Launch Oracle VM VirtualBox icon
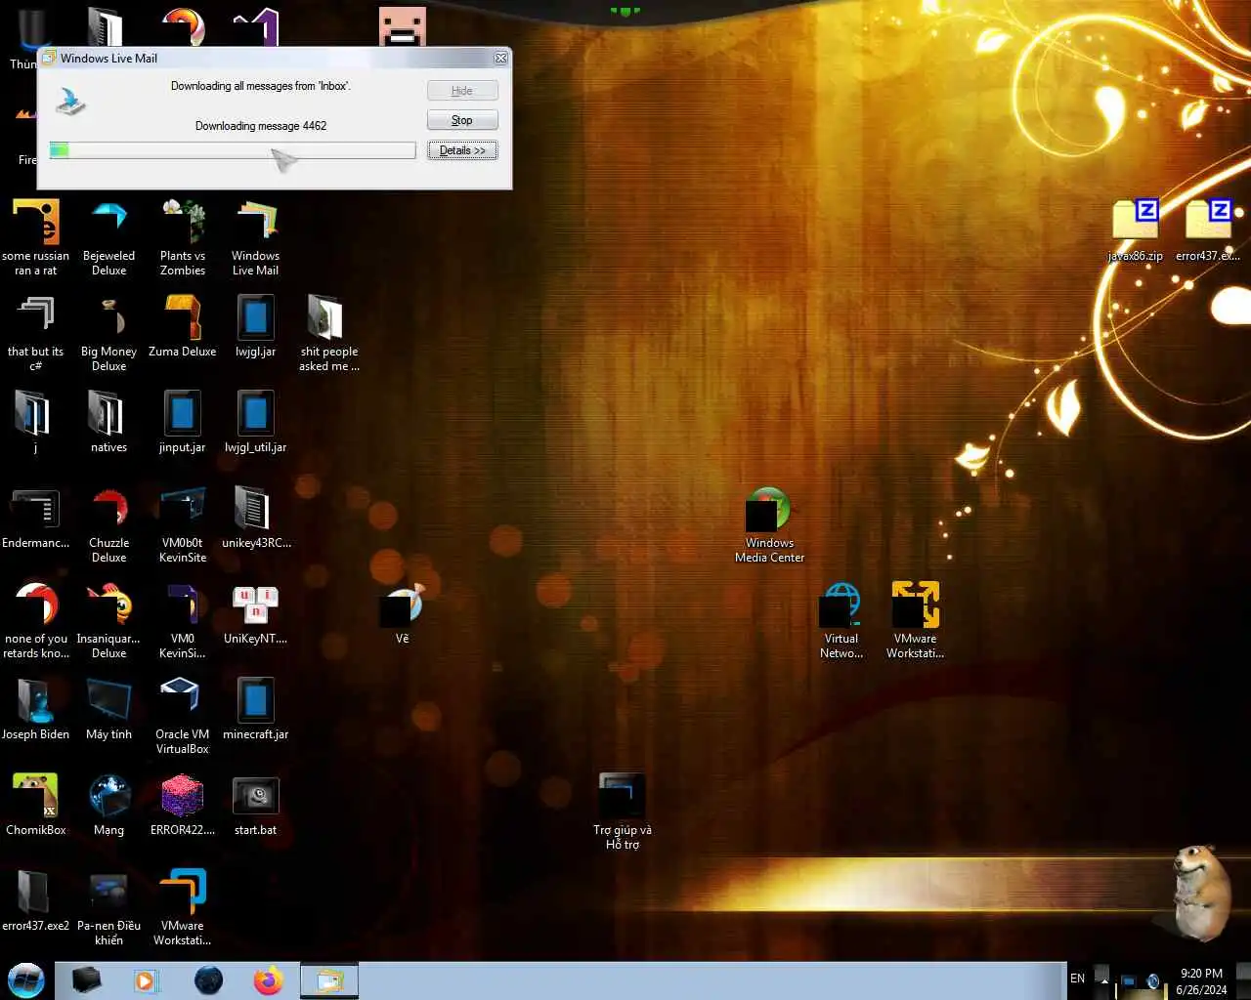The height and width of the screenshot is (1000, 1251). pos(183,716)
